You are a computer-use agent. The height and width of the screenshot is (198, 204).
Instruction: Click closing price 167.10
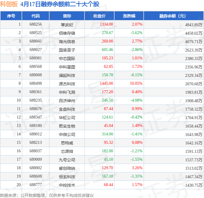108,176
